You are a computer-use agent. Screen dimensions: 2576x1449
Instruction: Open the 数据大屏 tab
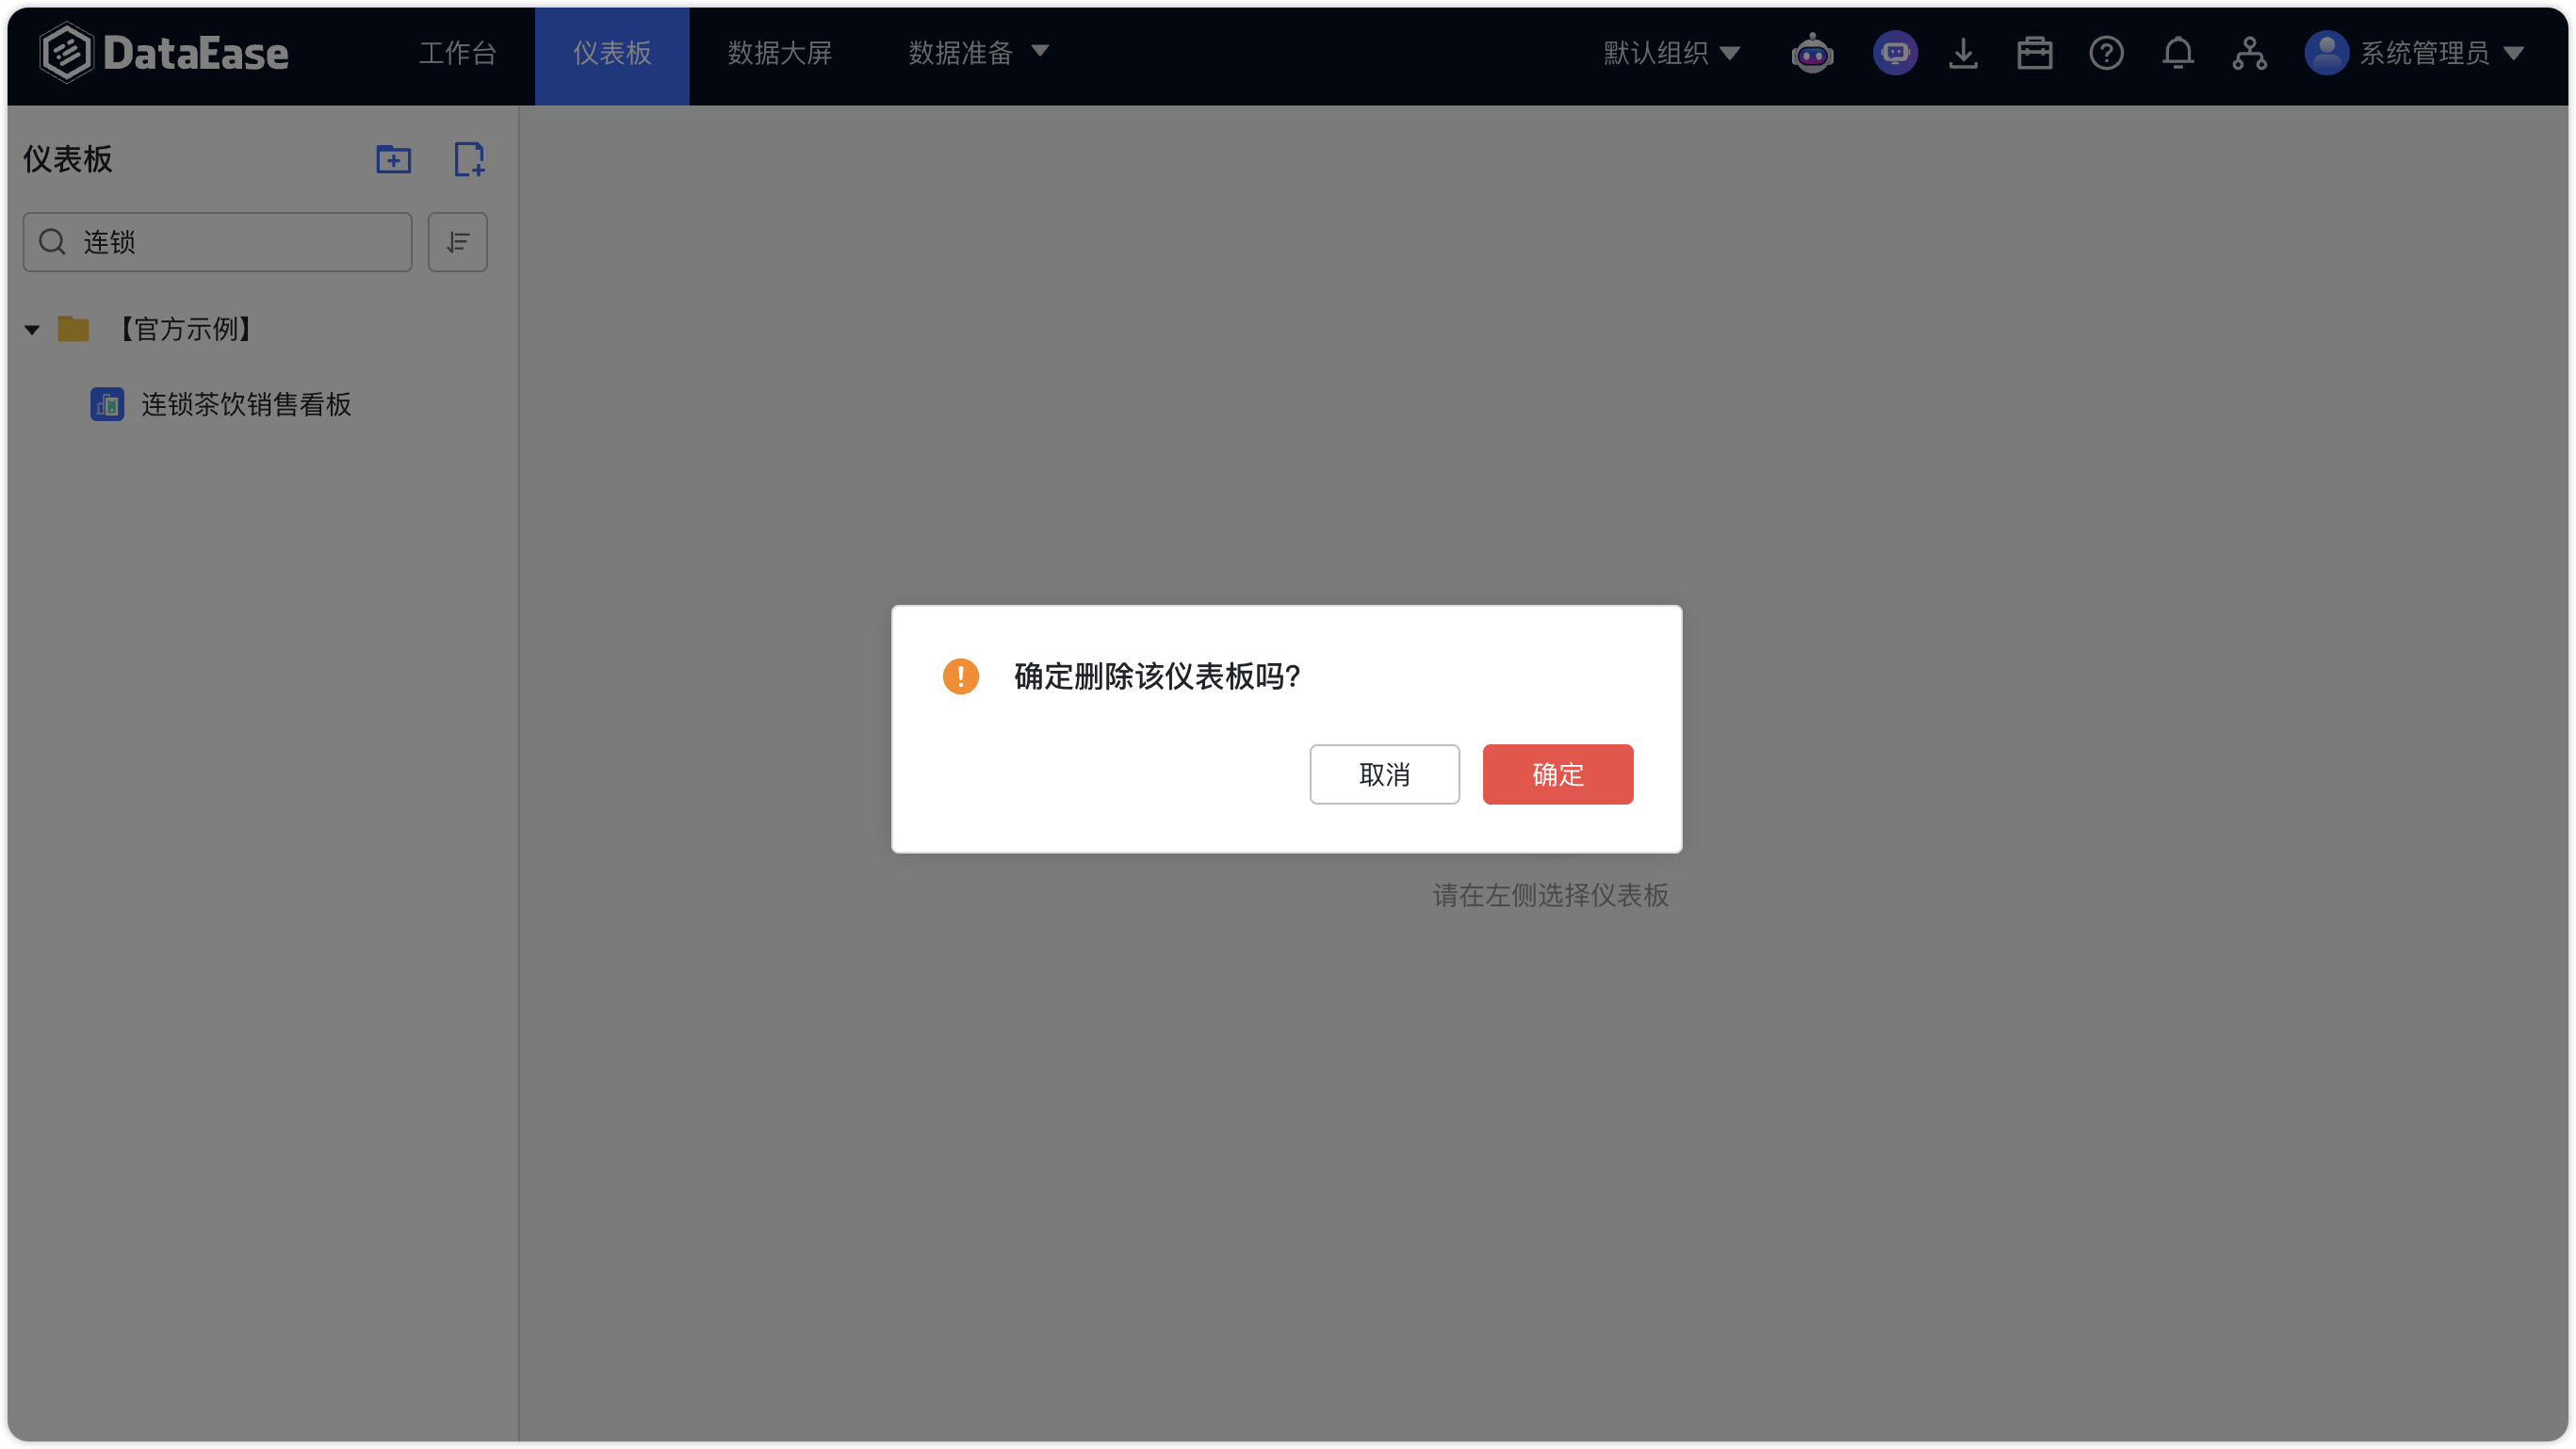[x=780, y=53]
